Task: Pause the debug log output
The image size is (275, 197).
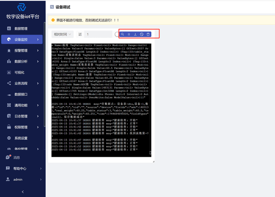Action: coord(129,34)
